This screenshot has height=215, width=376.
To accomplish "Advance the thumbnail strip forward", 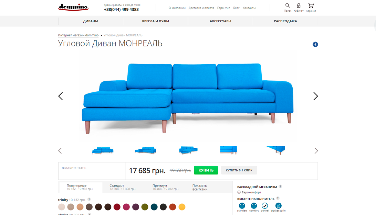I will click(x=316, y=151).
